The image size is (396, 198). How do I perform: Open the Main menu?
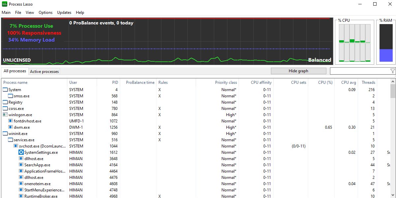click(x=6, y=13)
